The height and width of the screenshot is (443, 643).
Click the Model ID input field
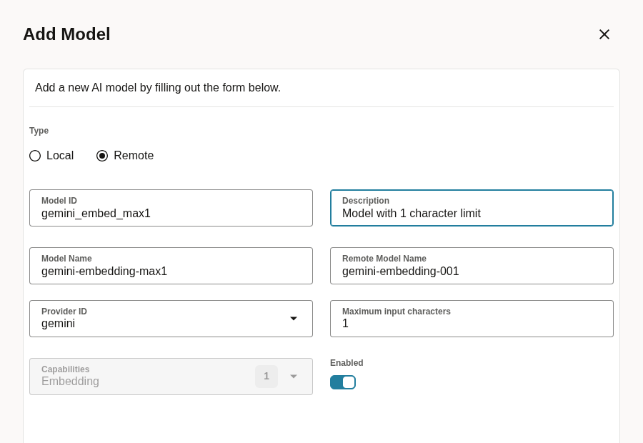point(171,208)
